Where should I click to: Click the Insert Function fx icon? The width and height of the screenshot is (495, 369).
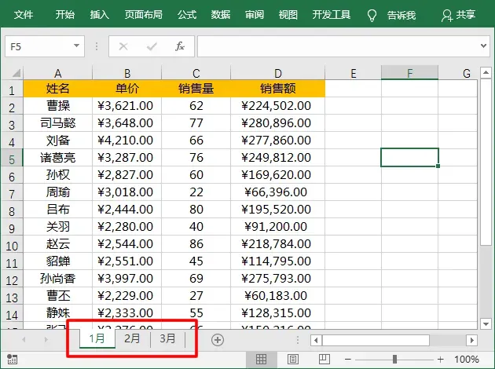[x=180, y=46]
